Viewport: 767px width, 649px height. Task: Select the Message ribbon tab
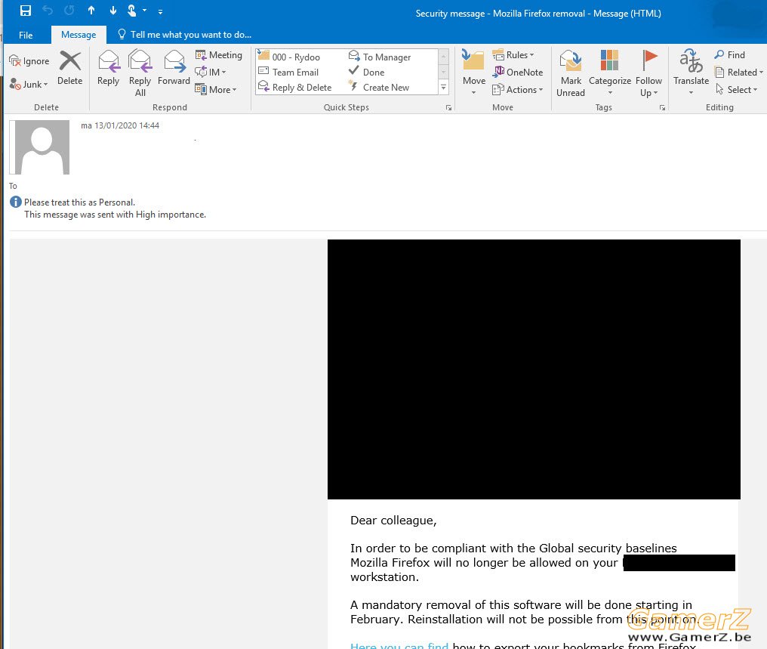click(x=79, y=35)
